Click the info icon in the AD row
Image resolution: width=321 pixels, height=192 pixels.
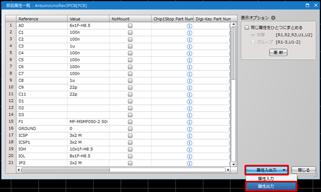coord(189,26)
